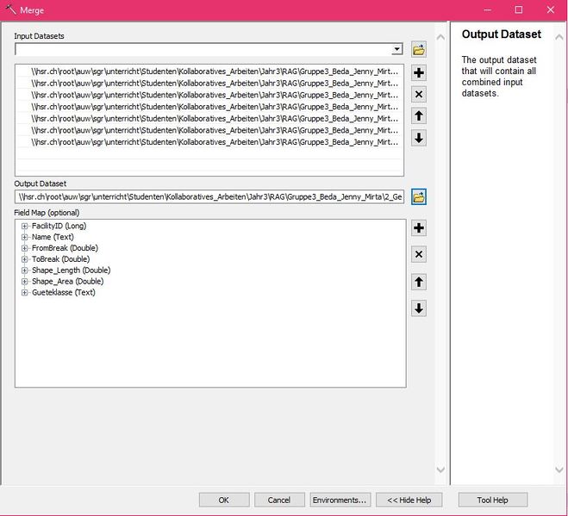568x516 pixels.
Task: Remove selected input dataset with X button
Action: point(419,95)
